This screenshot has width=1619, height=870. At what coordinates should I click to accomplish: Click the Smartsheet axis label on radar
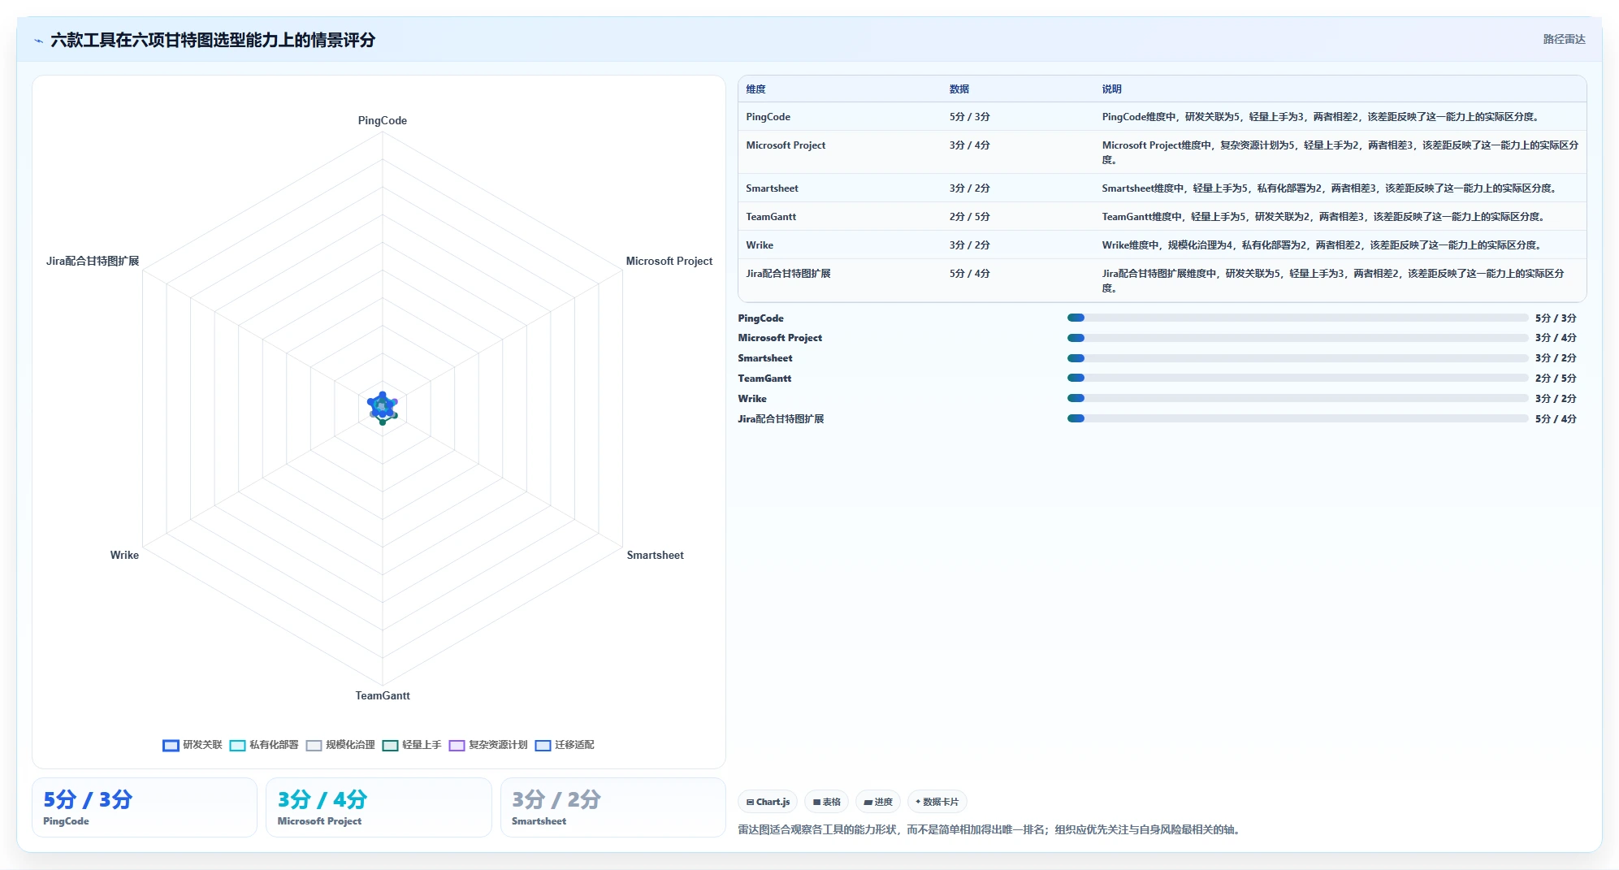point(655,555)
